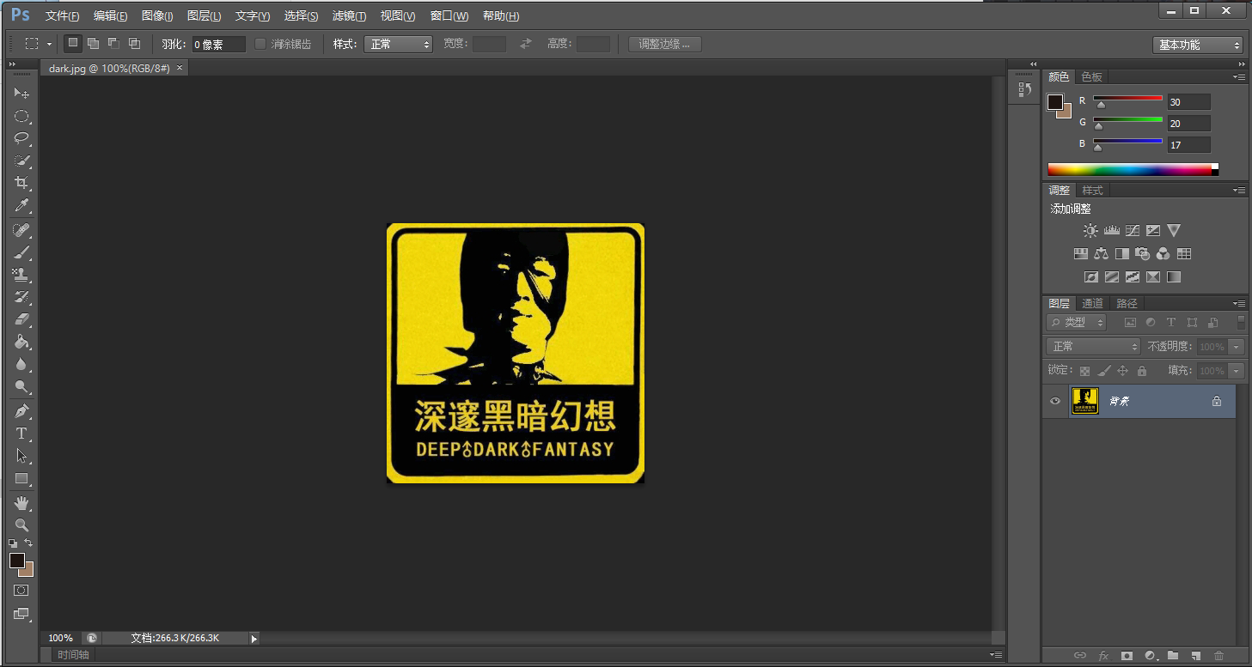
Task: Select the Horizontal Type tool
Action: pyautogui.click(x=21, y=434)
